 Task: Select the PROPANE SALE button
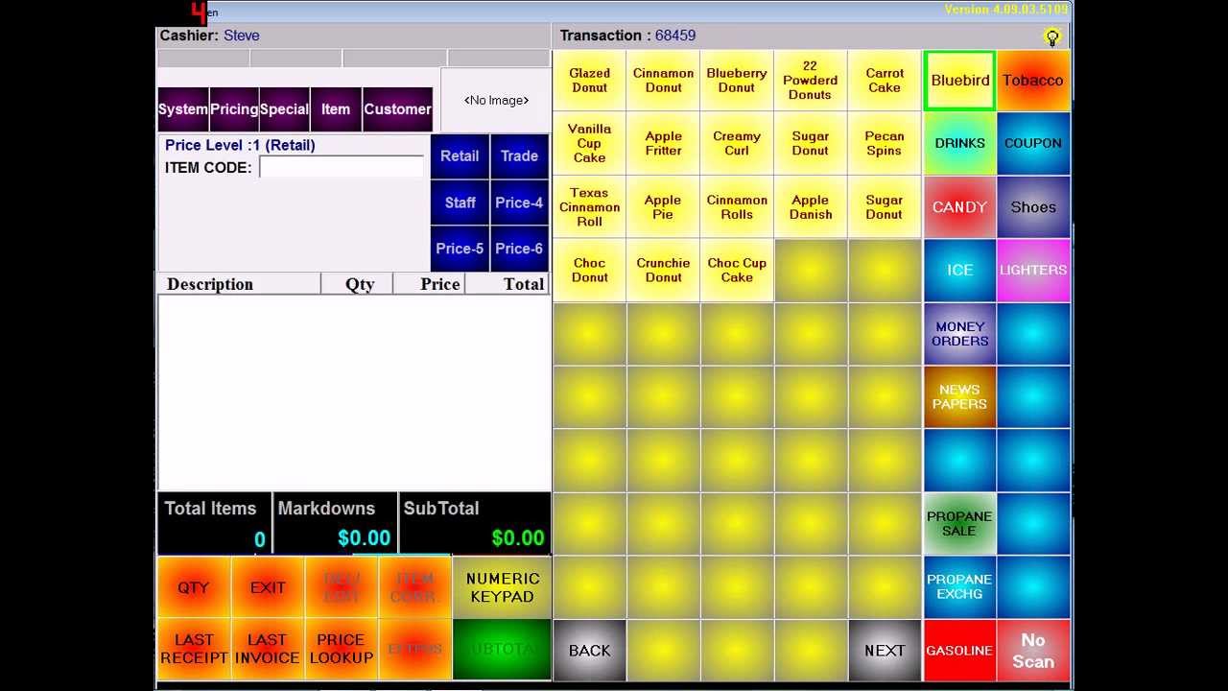pos(959,523)
